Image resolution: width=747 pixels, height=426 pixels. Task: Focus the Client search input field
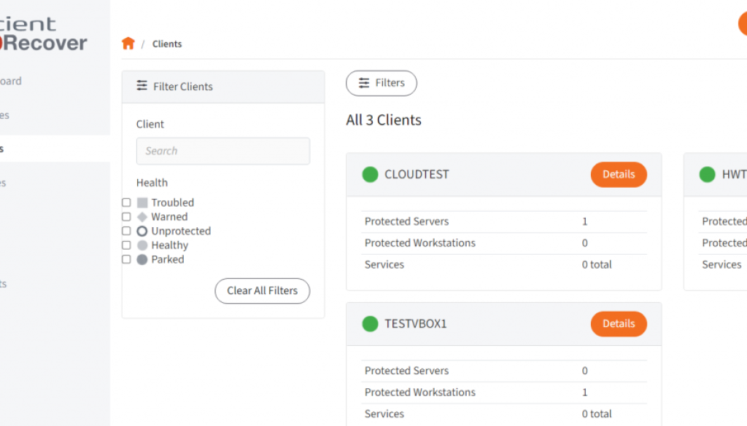point(223,151)
